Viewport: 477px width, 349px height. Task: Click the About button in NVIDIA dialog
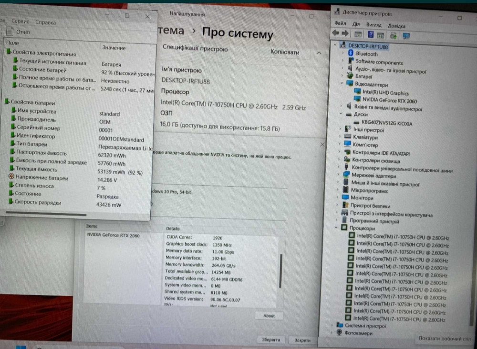point(269,316)
